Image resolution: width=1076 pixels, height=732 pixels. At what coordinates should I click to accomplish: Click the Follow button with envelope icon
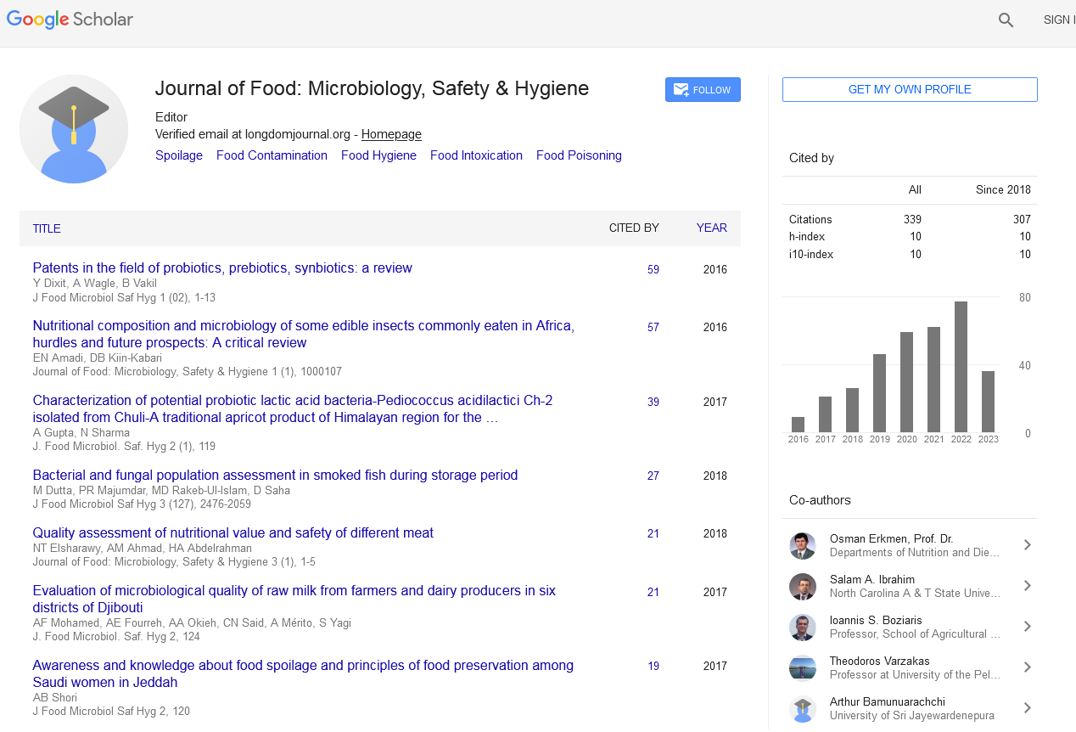[703, 90]
